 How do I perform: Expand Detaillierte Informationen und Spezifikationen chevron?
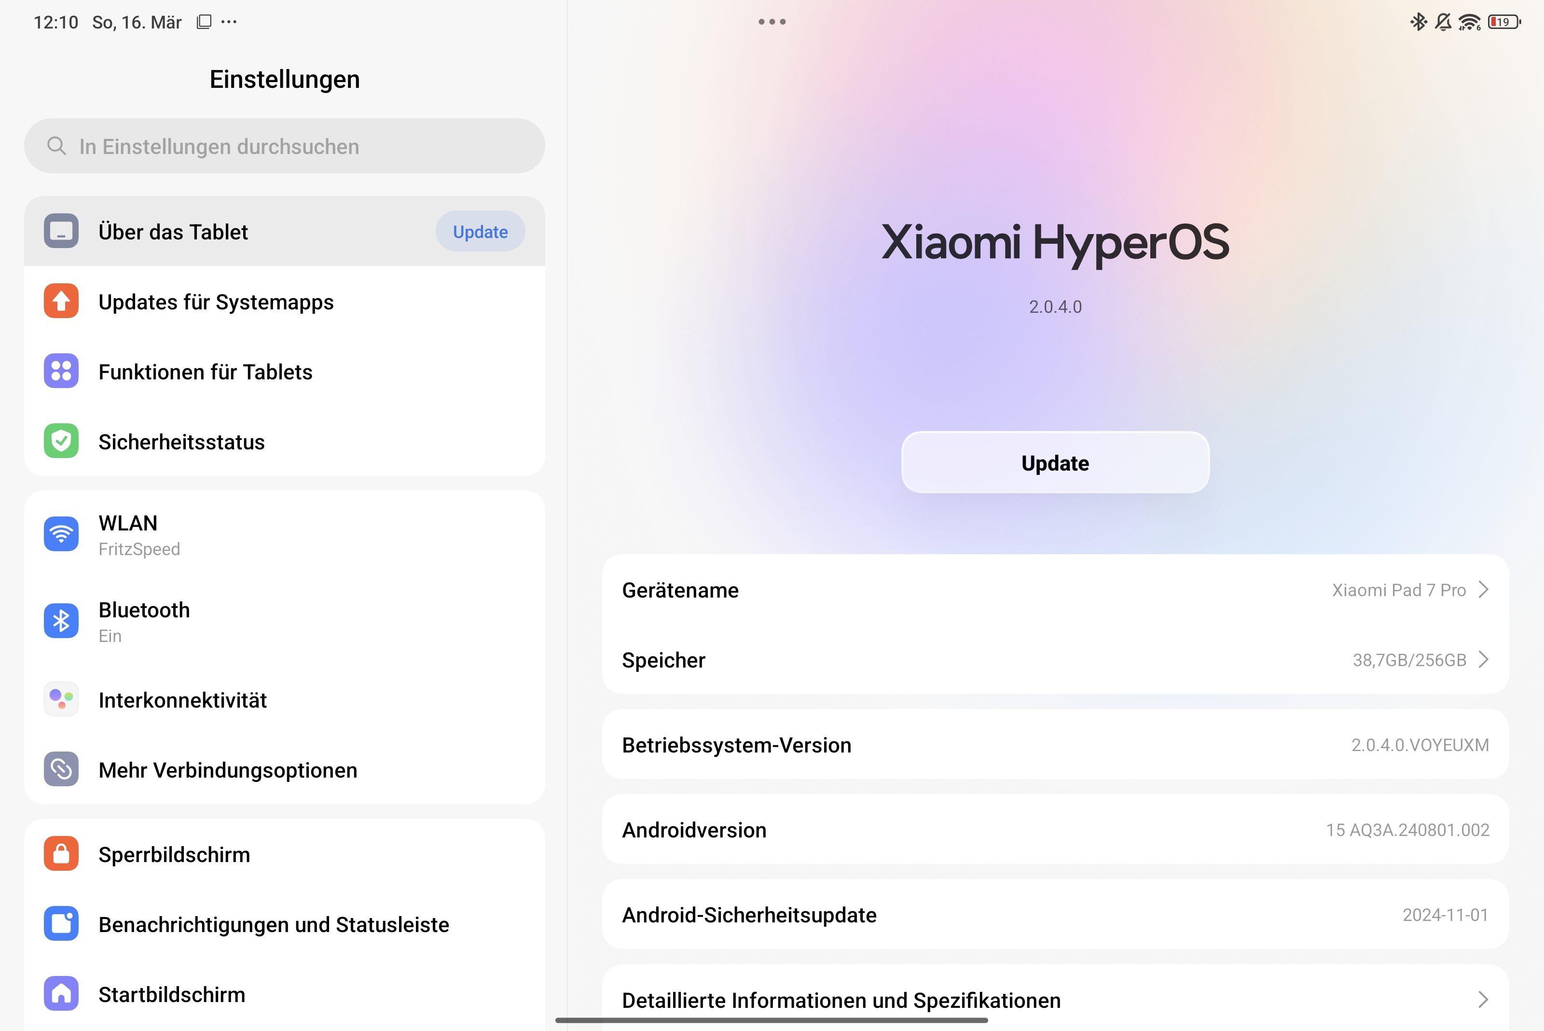click(x=1484, y=1000)
